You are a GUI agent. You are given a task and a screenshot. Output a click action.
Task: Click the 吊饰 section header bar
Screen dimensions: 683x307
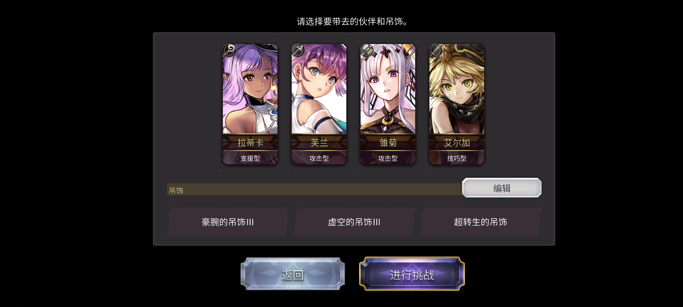[x=314, y=190]
